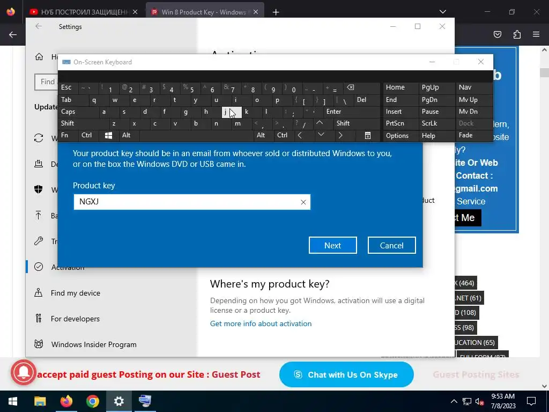
Task: Click the up arrow key on keyboard
Action: 320,123
